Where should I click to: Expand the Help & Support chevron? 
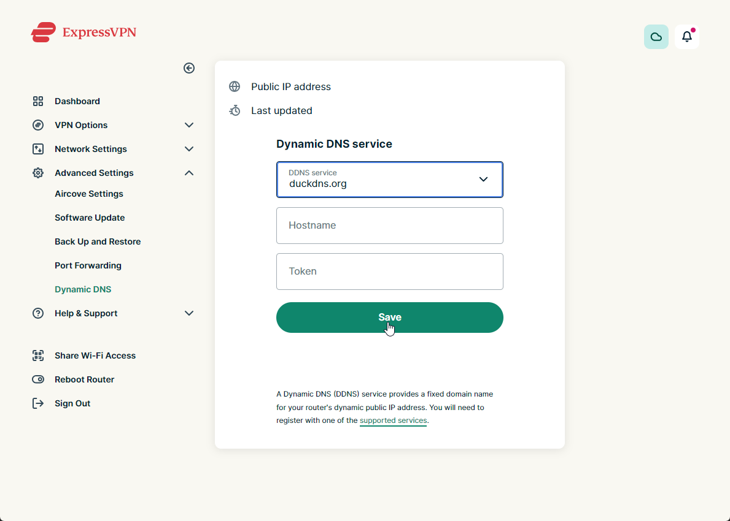click(x=189, y=313)
